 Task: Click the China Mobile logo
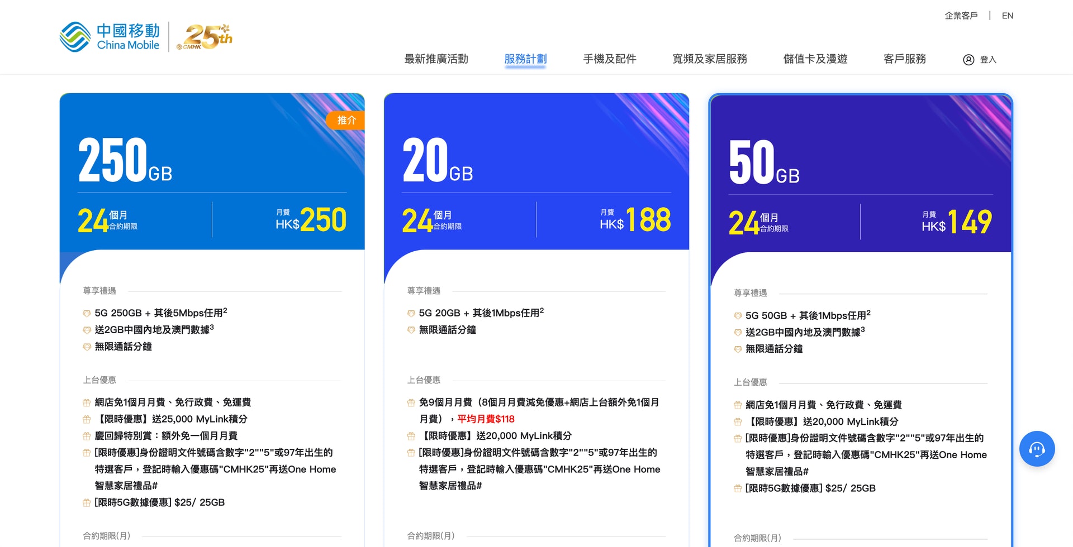pos(110,37)
